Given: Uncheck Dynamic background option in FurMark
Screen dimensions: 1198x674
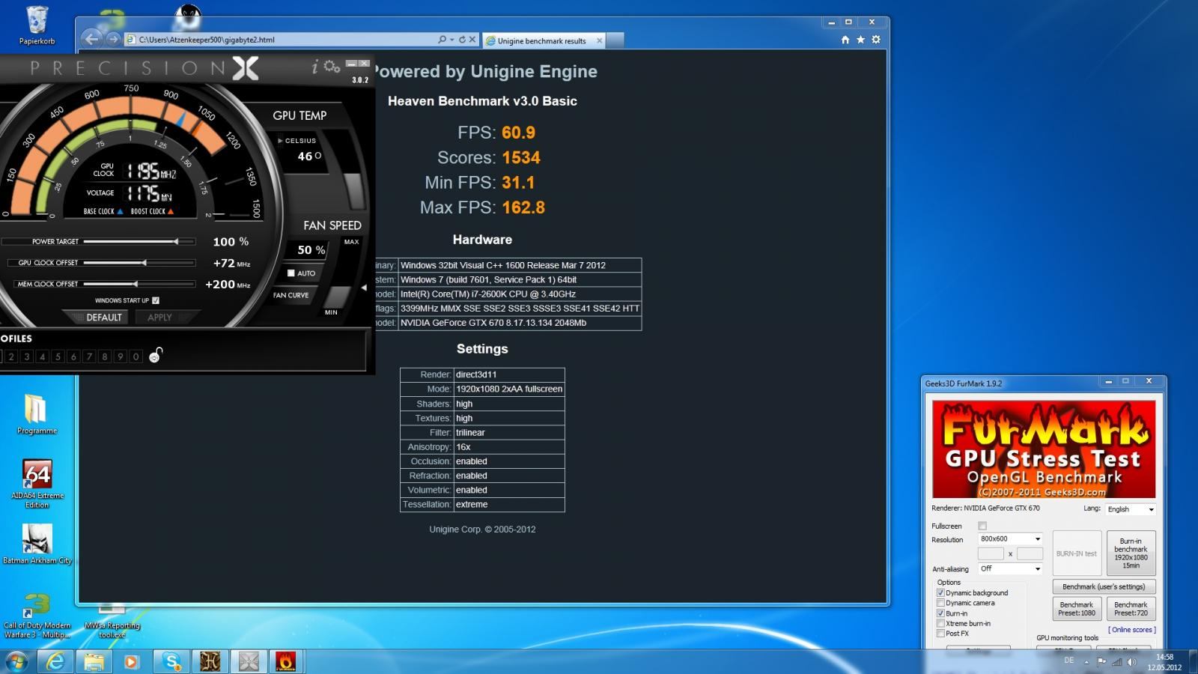Looking at the screenshot, I should coord(940,593).
